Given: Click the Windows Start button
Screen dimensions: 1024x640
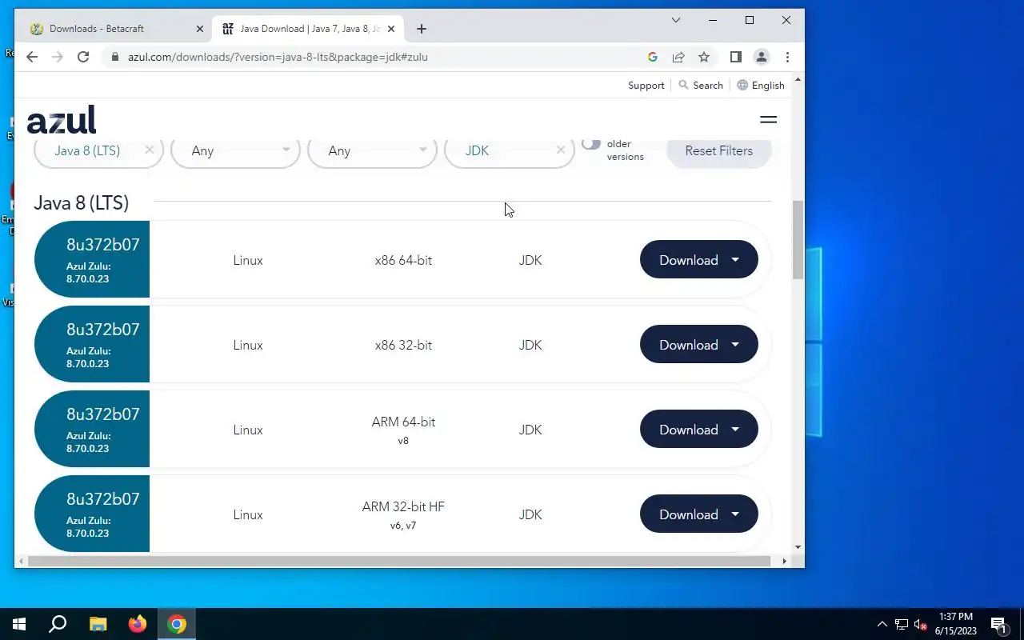Looking at the screenshot, I should [19, 624].
